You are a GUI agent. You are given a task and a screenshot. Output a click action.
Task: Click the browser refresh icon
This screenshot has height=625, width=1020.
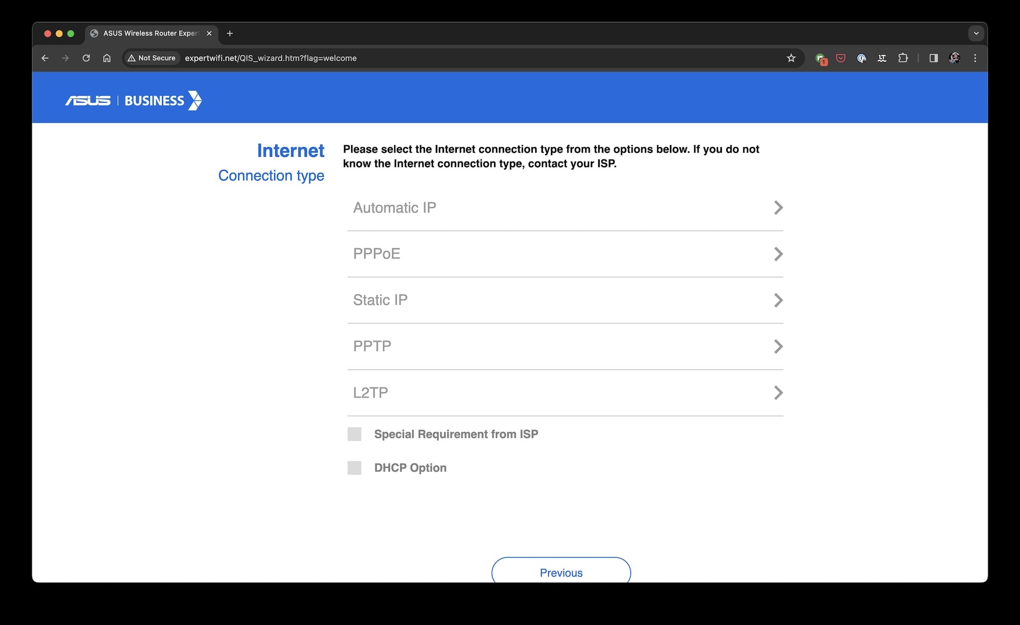(x=85, y=57)
